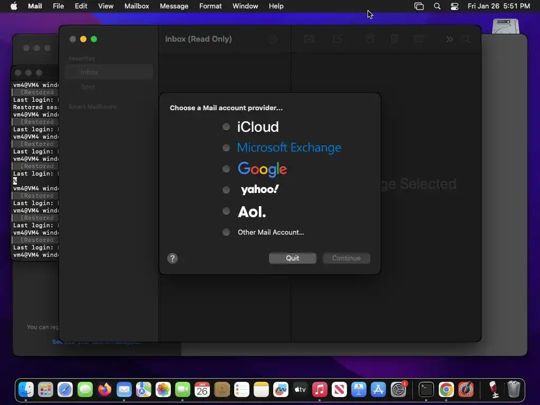540x405 pixels.
Task: Click the filter icon beside Inbox title
Action: (273, 39)
